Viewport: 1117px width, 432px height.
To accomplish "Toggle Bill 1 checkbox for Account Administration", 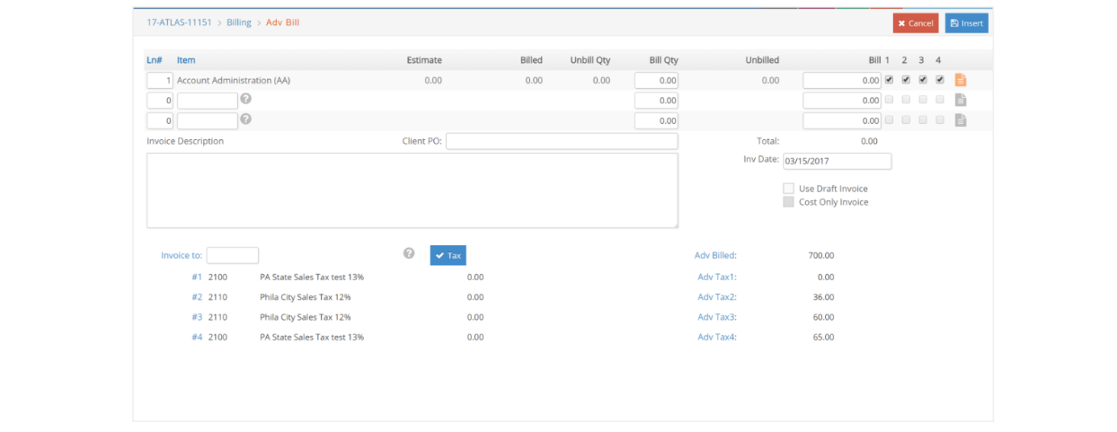I will pos(889,79).
